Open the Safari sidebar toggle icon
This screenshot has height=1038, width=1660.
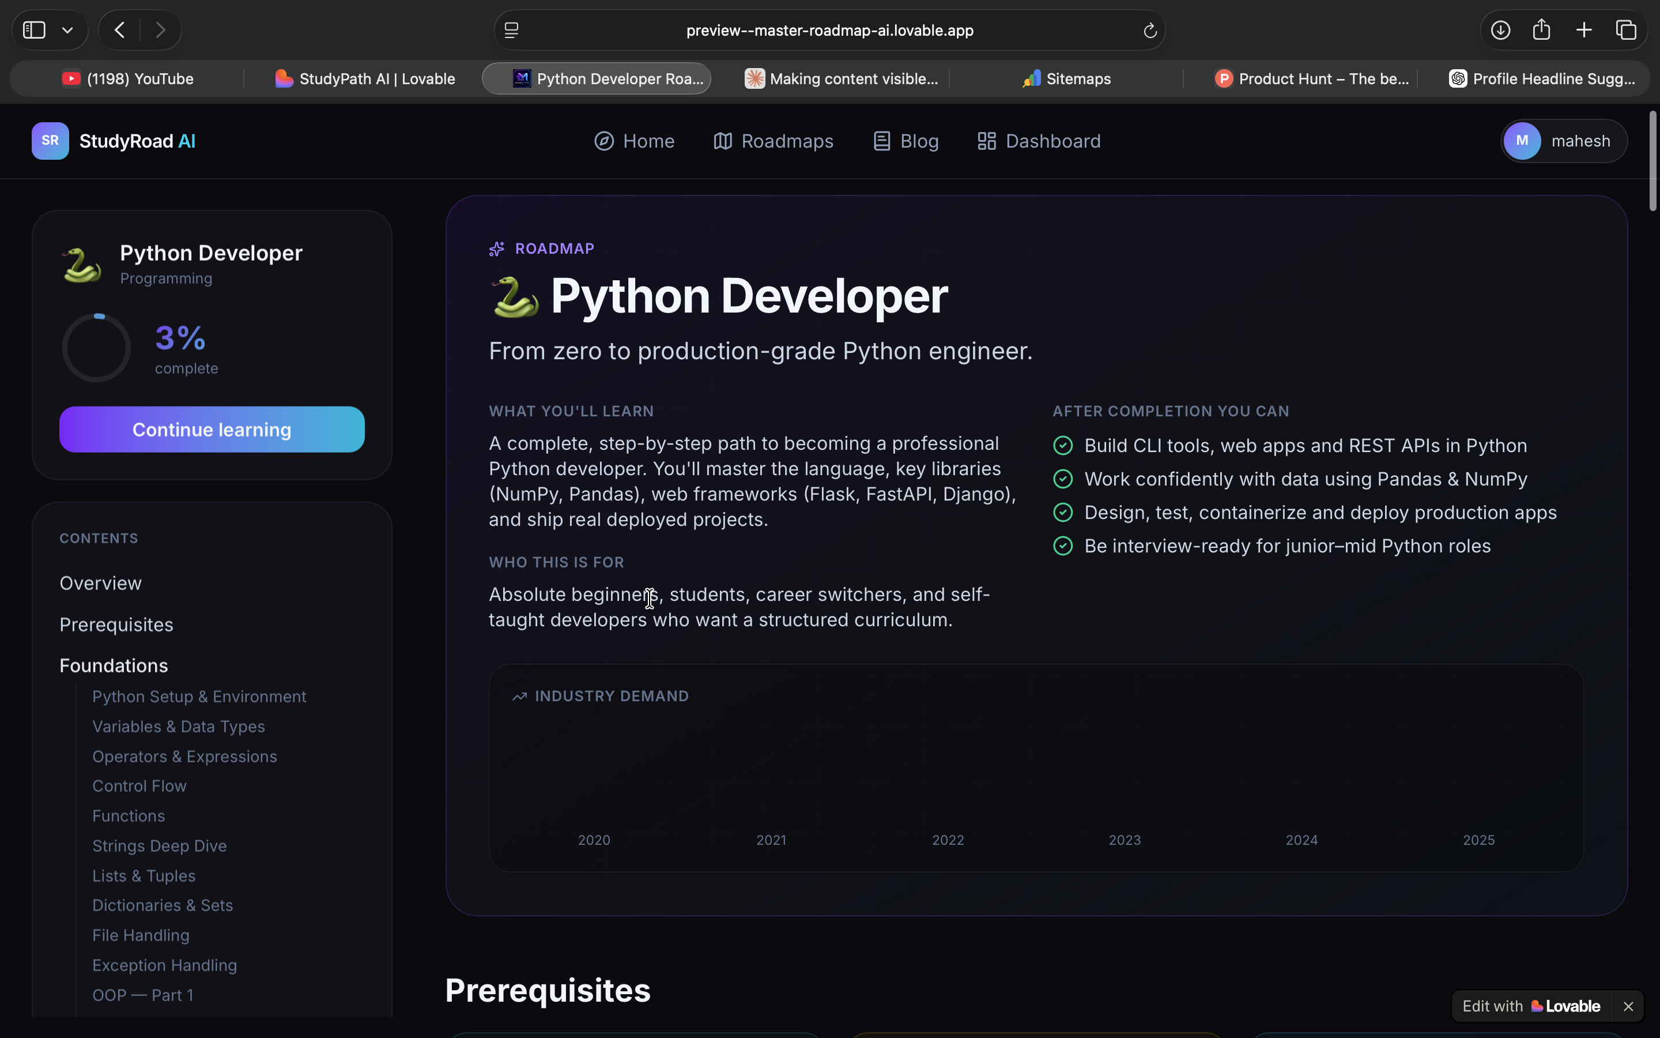(x=35, y=30)
